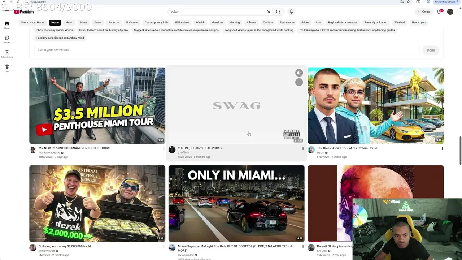Choose 'Long food videos' suggestion
Image resolution: width=462 pixels, height=260 pixels.
[259, 30]
